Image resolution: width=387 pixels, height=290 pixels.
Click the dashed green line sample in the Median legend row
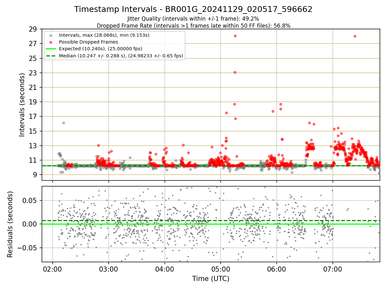coord(52,56)
